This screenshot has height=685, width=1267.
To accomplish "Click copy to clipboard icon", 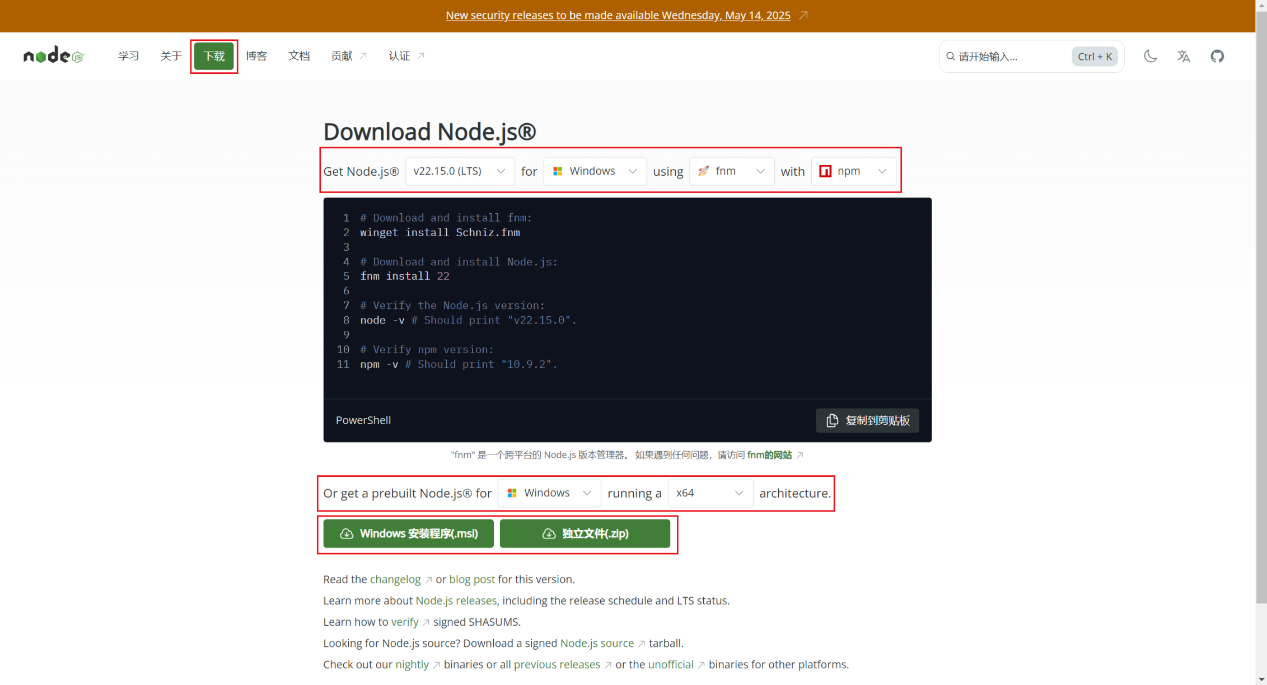I will 832,420.
